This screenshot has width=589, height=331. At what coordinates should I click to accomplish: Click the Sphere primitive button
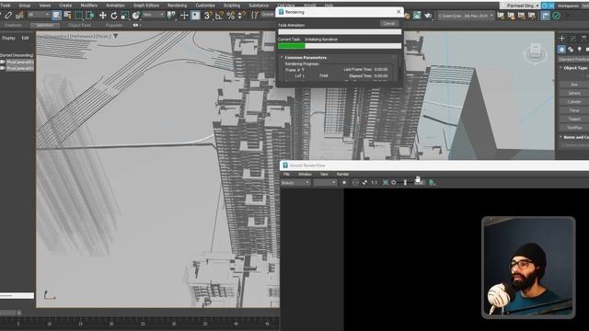point(574,93)
